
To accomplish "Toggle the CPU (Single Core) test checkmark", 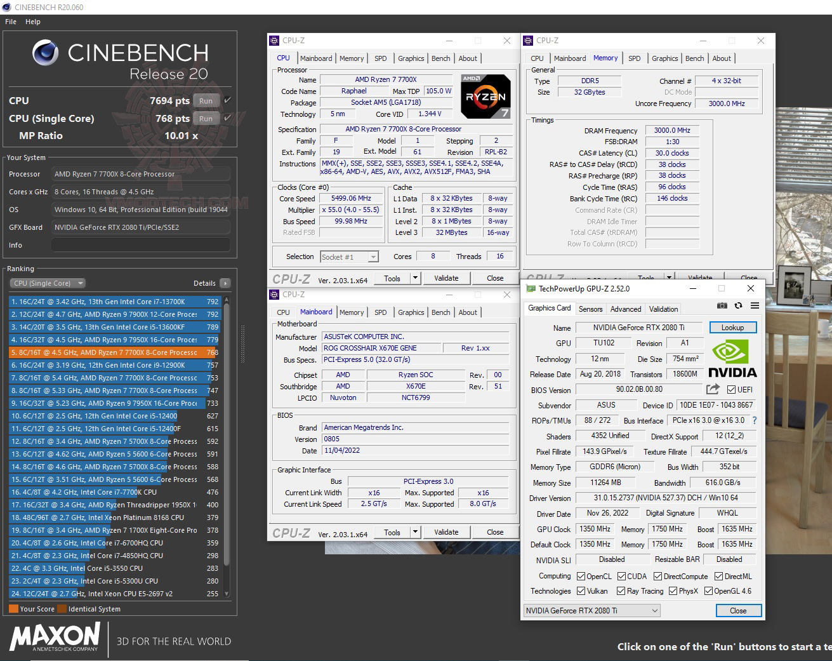I will point(227,118).
